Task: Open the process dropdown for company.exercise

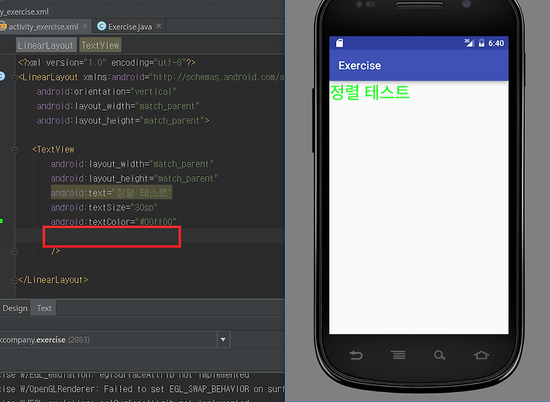Action: pyautogui.click(x=223, y=339)
